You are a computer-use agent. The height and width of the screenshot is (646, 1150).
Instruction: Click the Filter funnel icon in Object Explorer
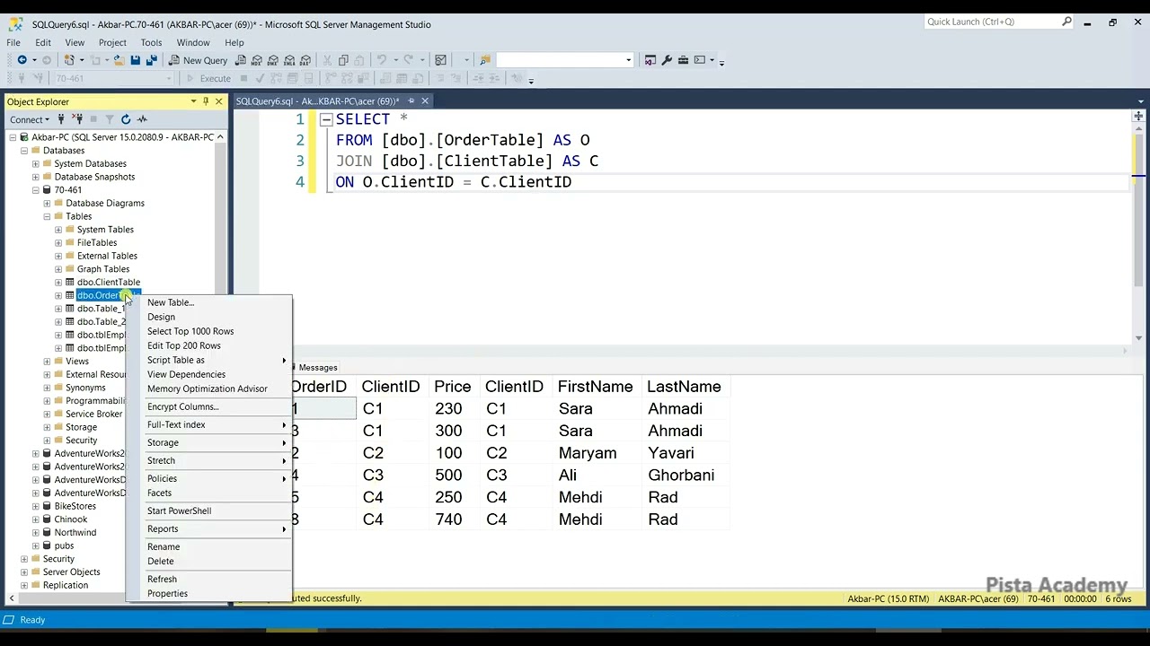coord(110,119)
